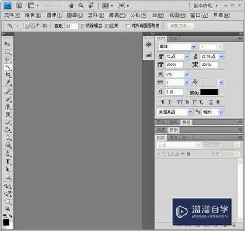Image resolution: width=245 pixels, height=231 pixels.
Task: Select the Path Selection tool
Action: coord(7,169)
